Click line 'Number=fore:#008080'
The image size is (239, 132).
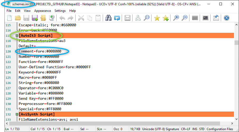point(39,57)
